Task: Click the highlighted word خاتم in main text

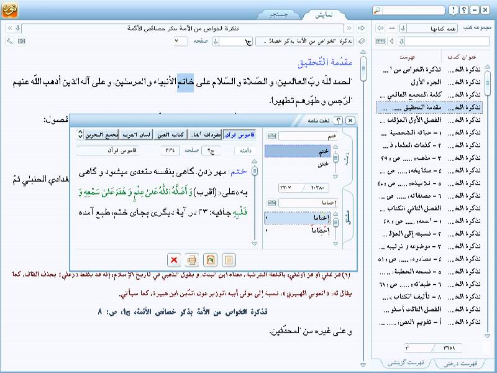Action: 185,83
